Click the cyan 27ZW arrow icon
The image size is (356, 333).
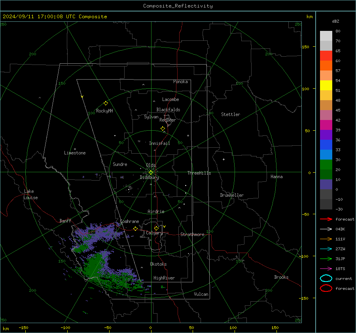point(326,249)
